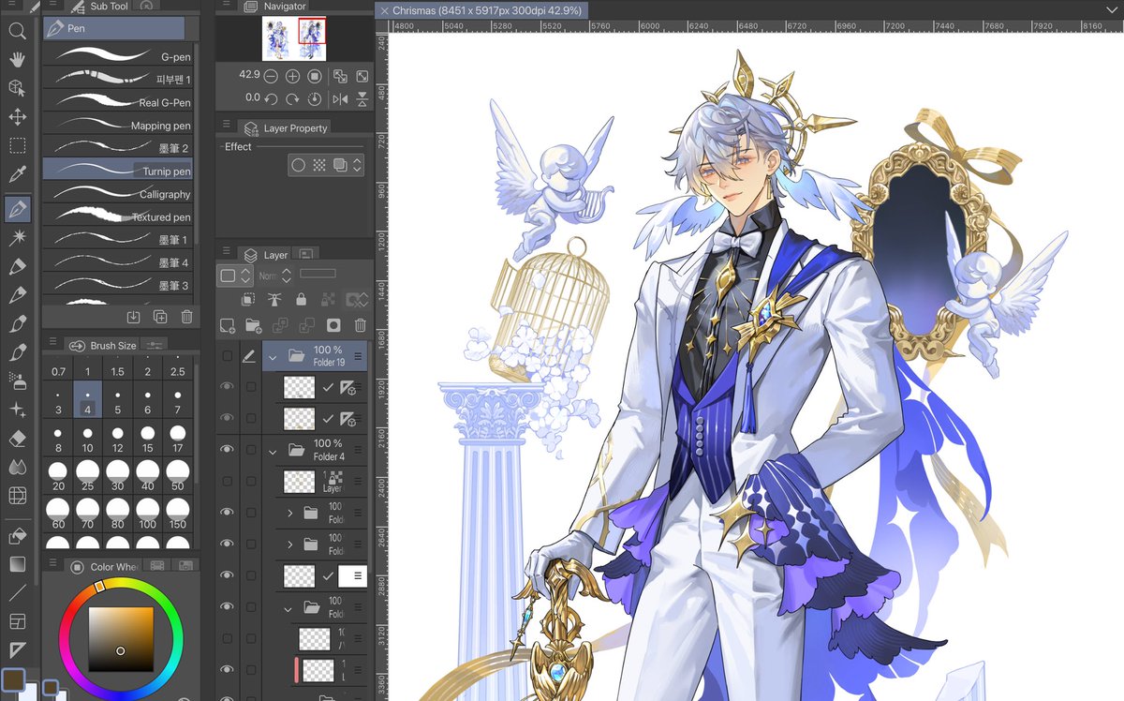The image size is (1124, 701).
Task: Toggle visibility of Folder 4
Action: click(x=227, y=450)
